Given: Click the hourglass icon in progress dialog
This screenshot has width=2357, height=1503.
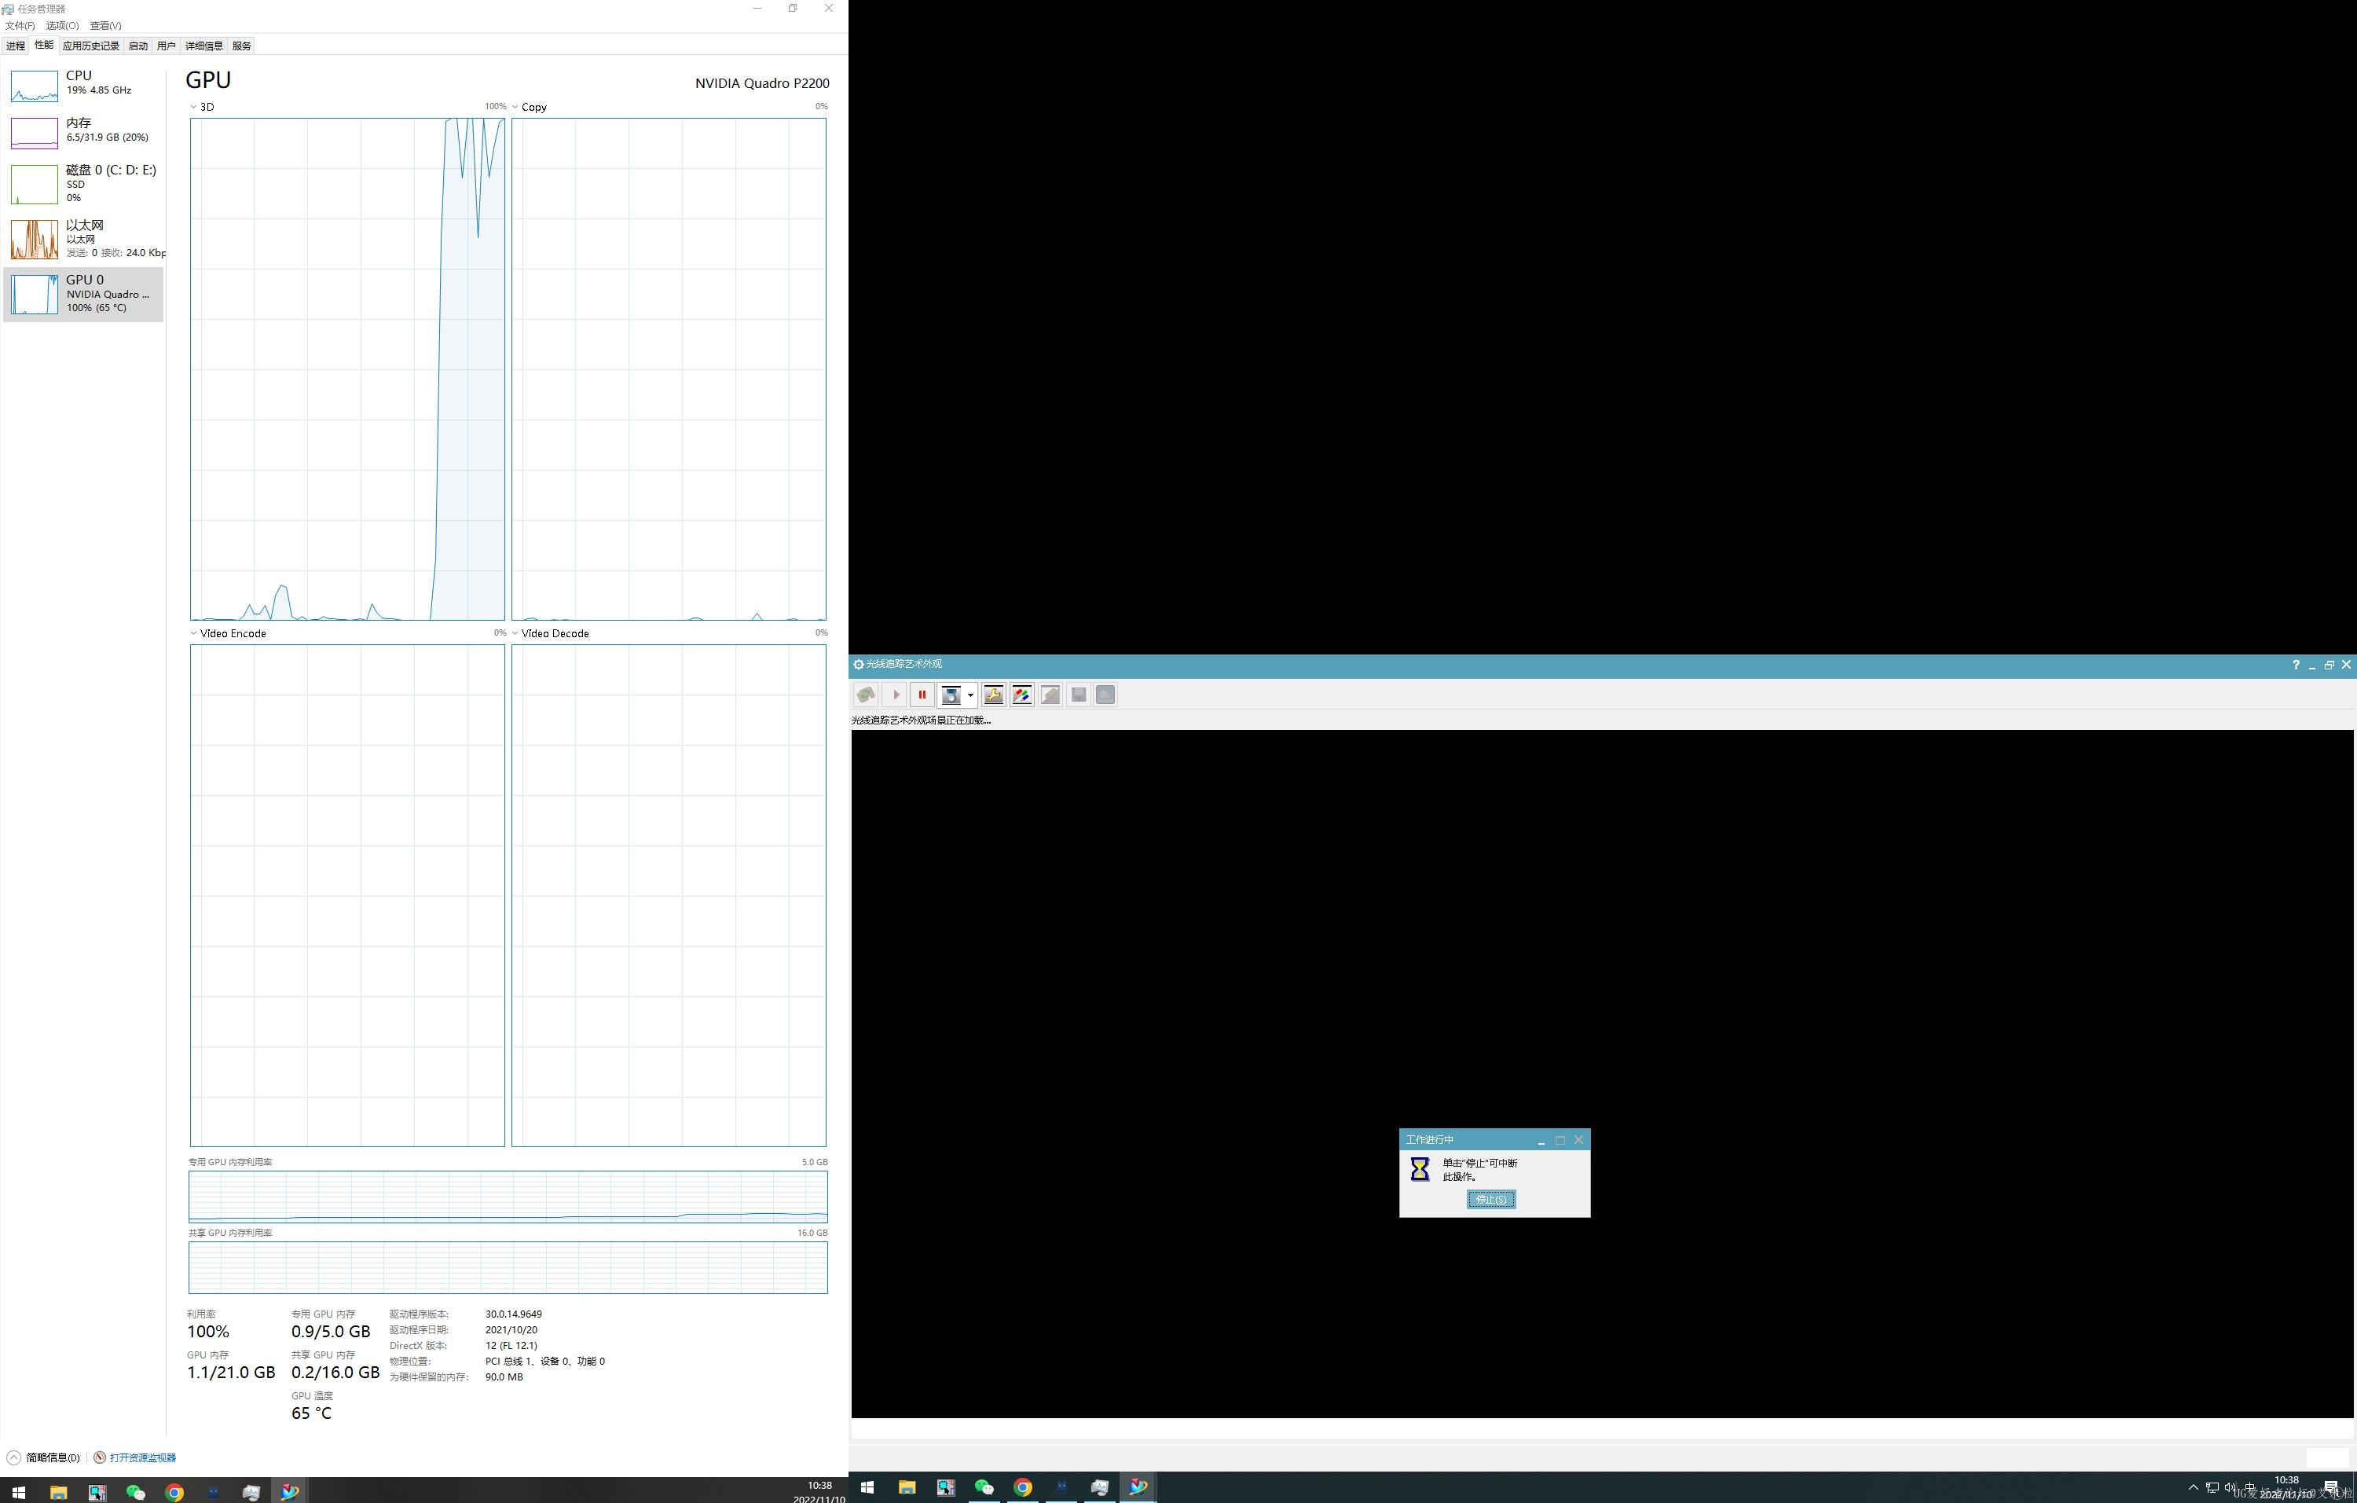Looking at the screenshot, I should [1419, 1169].
